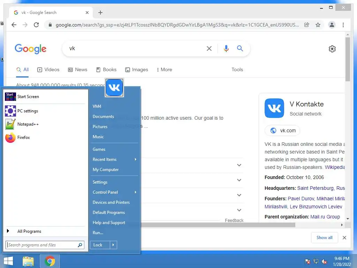Launch Firefox from Start menu
Image resolution: width=357 pixels, height=268 pixels.
click(45, 137)
